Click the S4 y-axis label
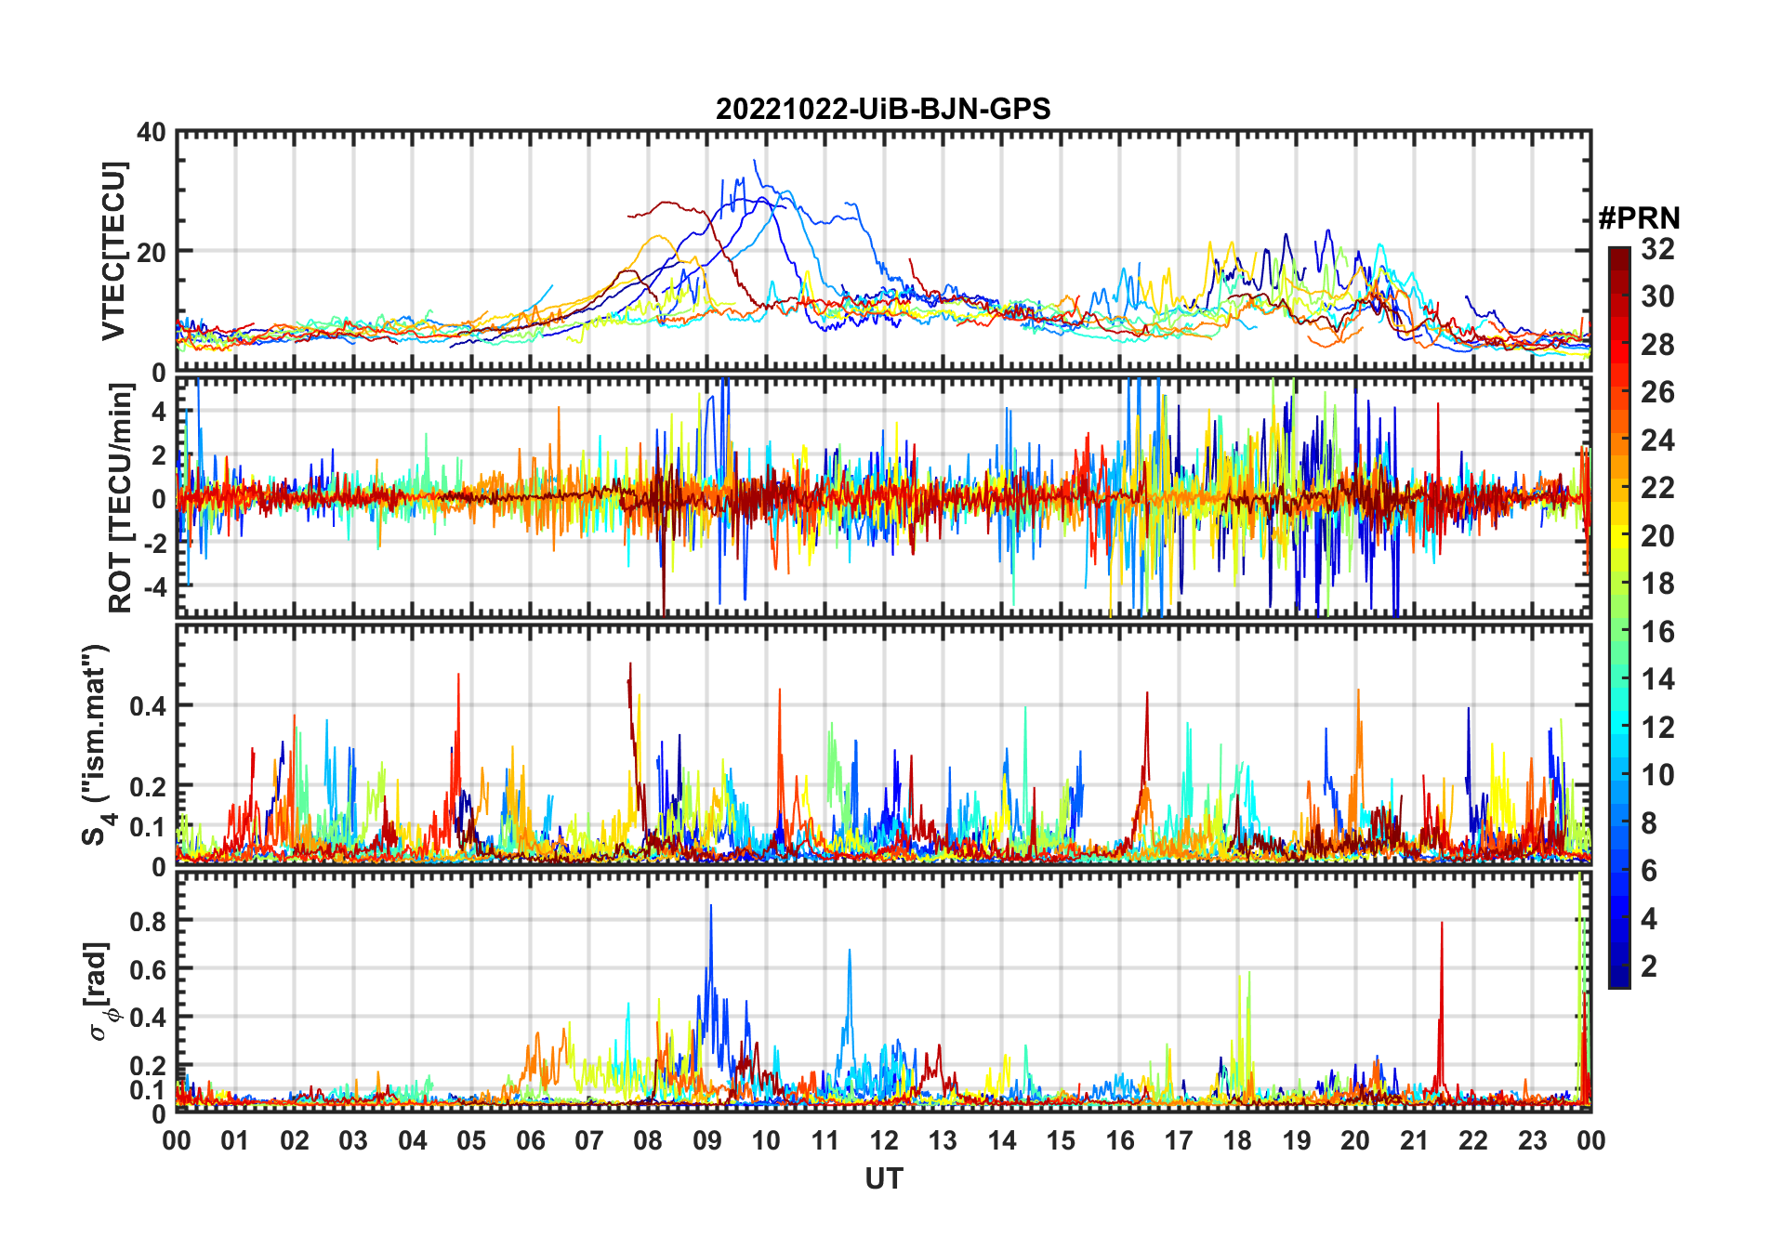Image resolution: width=1768 pixels, height=1236 pixels. 97,744
